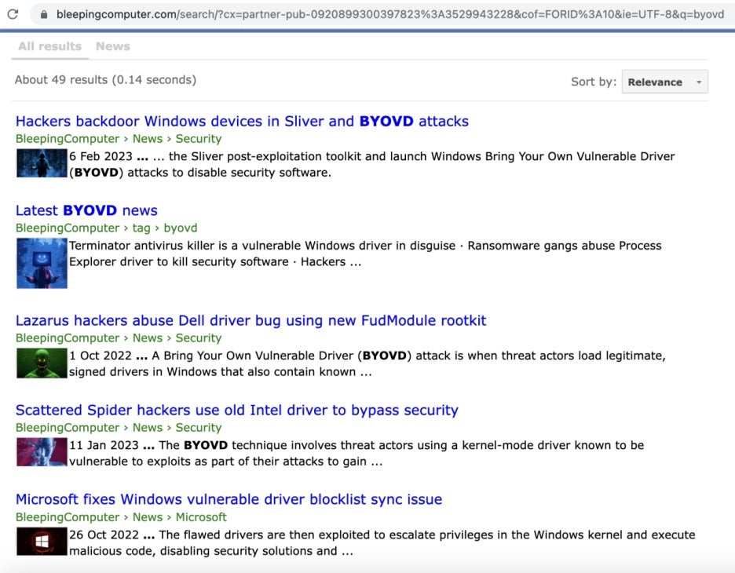This screenshot has width=735, height=573.
Task: Reload the page with the refresh icon
Action: (x=13, y=14)
